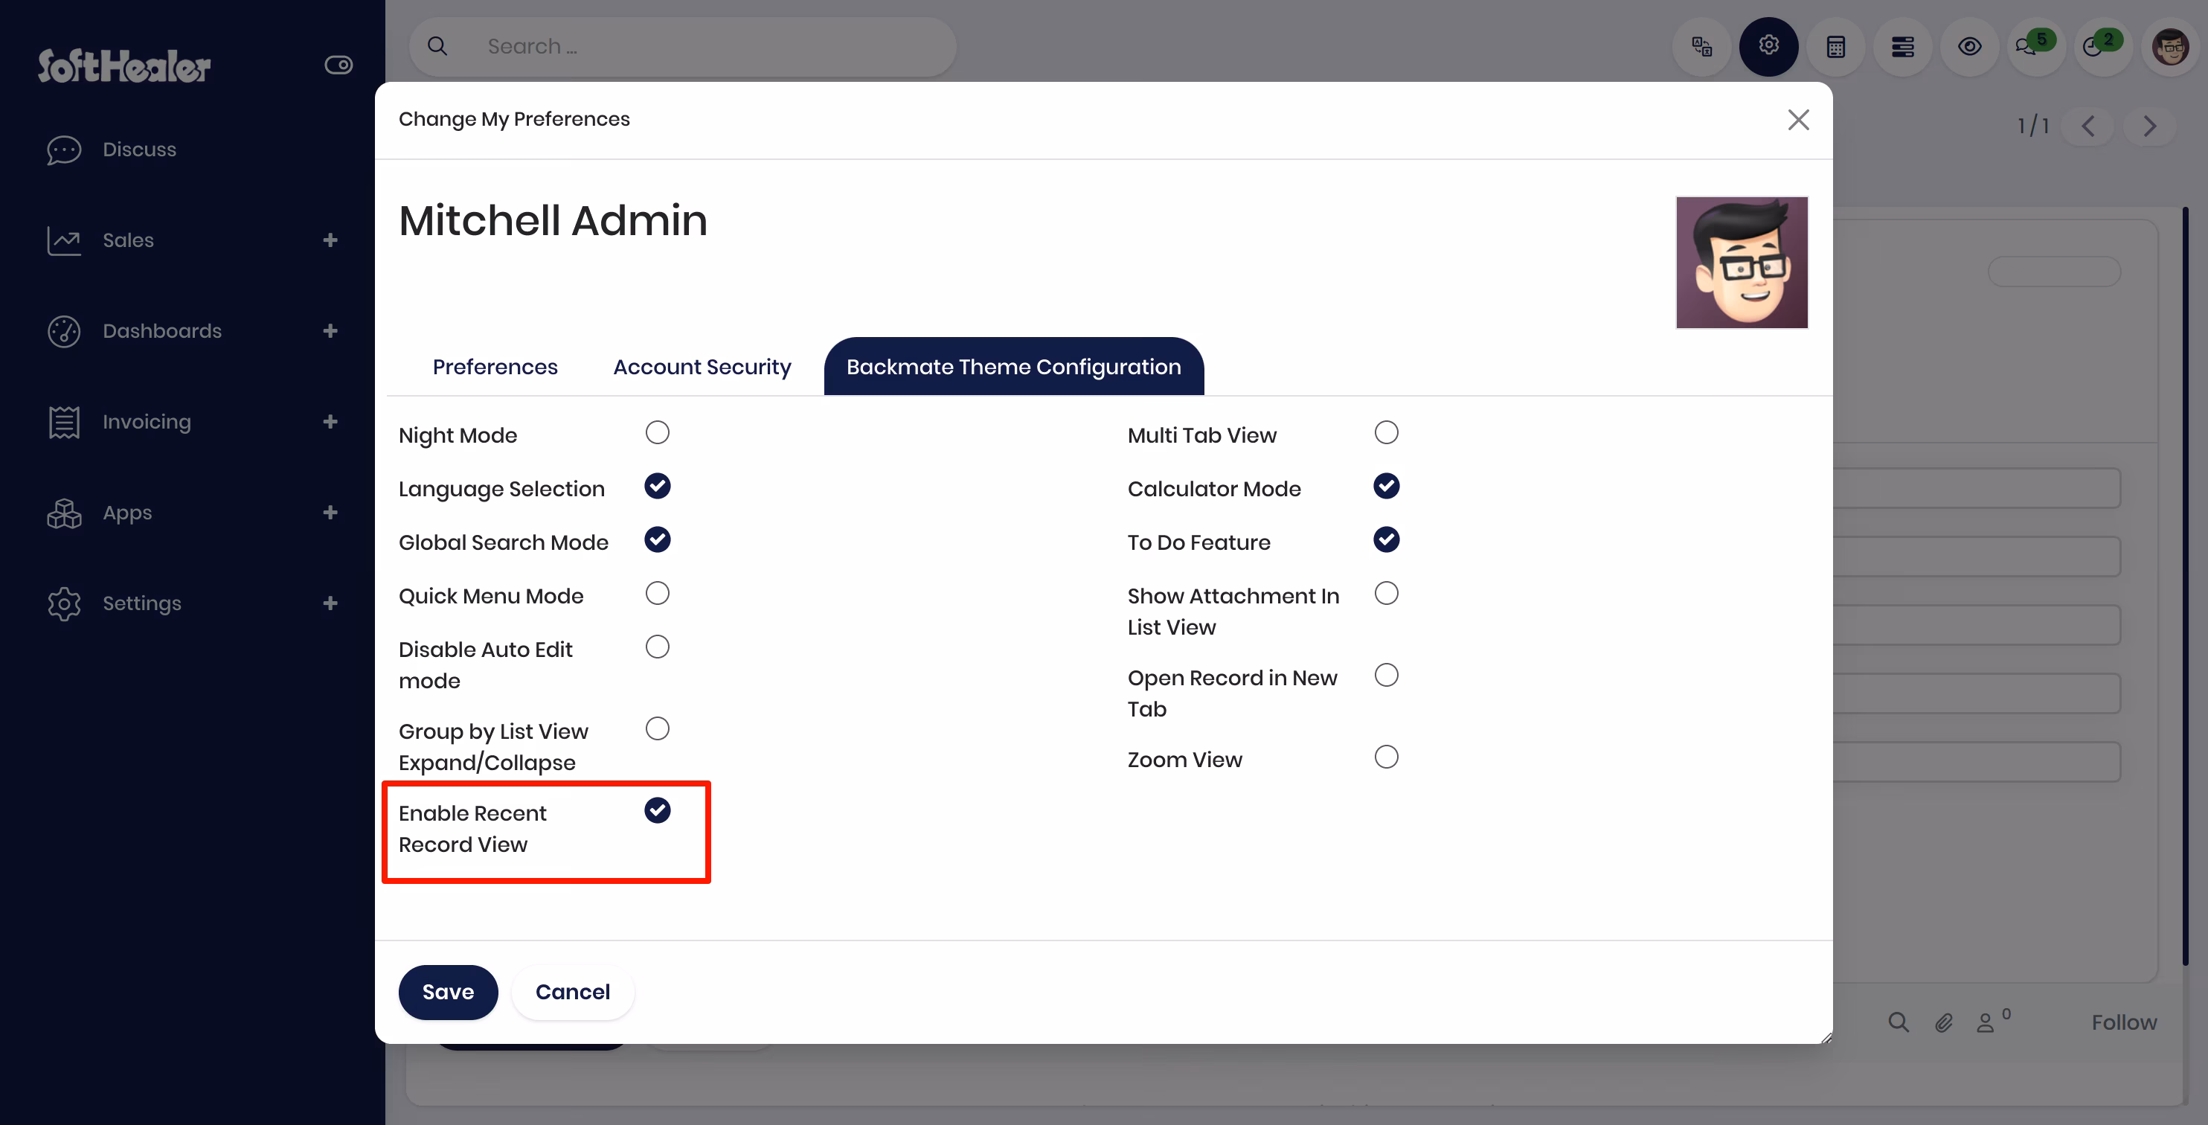The image size is (2208, 1125).
Task: Open the Sales chart icon
Action: point(64,241)
